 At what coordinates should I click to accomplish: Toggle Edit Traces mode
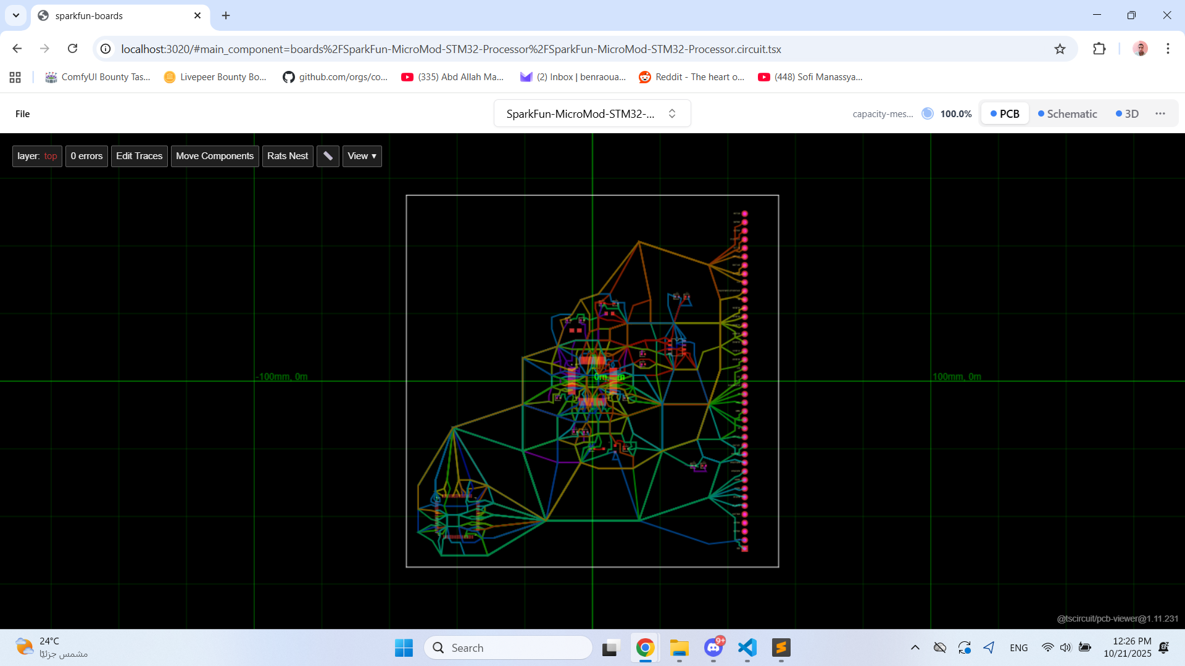pyautogui.click(x=139, y=156)
